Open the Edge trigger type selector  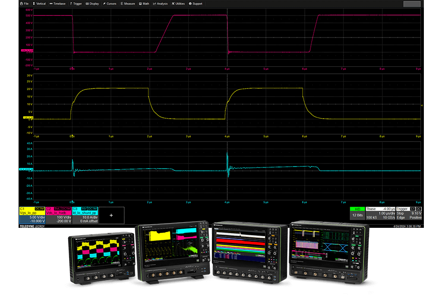[400, 217]
